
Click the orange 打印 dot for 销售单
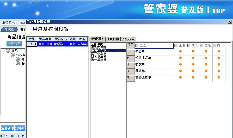pyautogui.click(x=219, y=51)
